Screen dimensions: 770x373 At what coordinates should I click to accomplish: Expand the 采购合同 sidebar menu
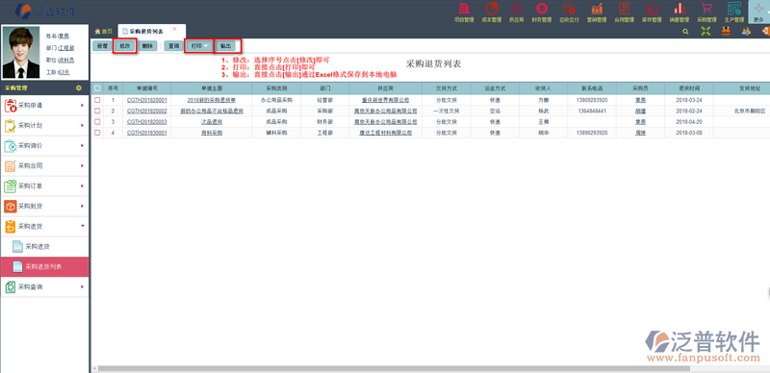click(x=44, y=166)
